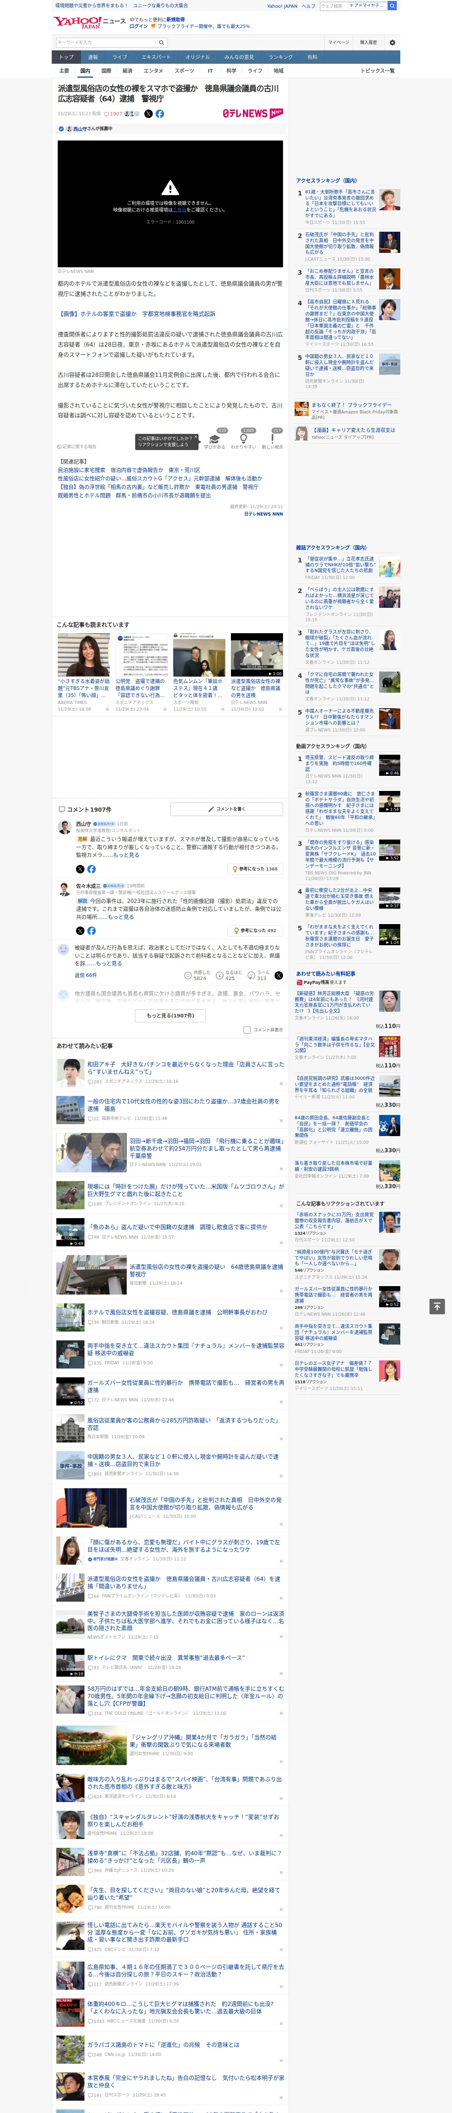The height and width of the screenshot is (2113, 452).
Task: Open the ランキング tab
Action: [281, 57]
